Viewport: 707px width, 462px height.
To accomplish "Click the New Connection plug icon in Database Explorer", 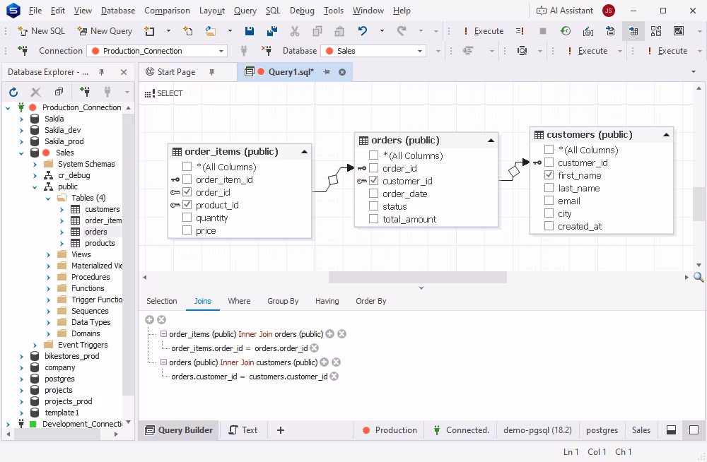I will (x=84, y=92).
